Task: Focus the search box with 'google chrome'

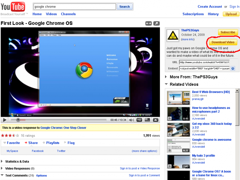Action: tap(74, 7)
